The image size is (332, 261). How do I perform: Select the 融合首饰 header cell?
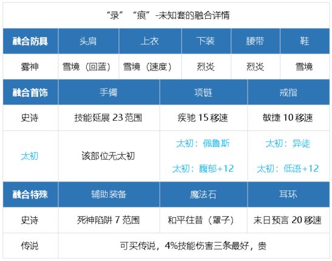pyautogui.click(x=30, y=92)
